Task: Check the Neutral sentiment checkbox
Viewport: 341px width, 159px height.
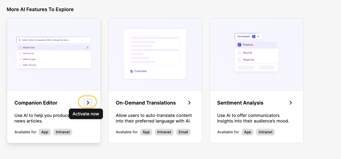Action: click(239, 53)
